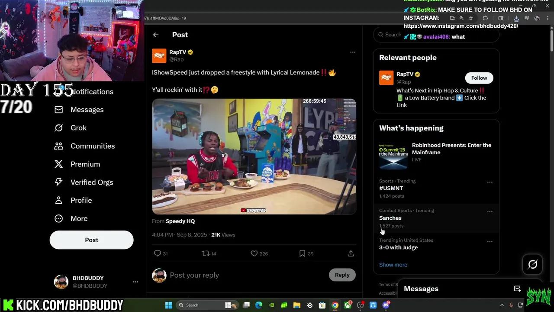Open the 3-0 with Judge trend
The height and width of the screenshot is (312, 554).
point(399,247)
